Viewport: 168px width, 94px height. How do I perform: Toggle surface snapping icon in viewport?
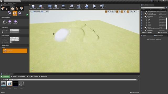115,11
